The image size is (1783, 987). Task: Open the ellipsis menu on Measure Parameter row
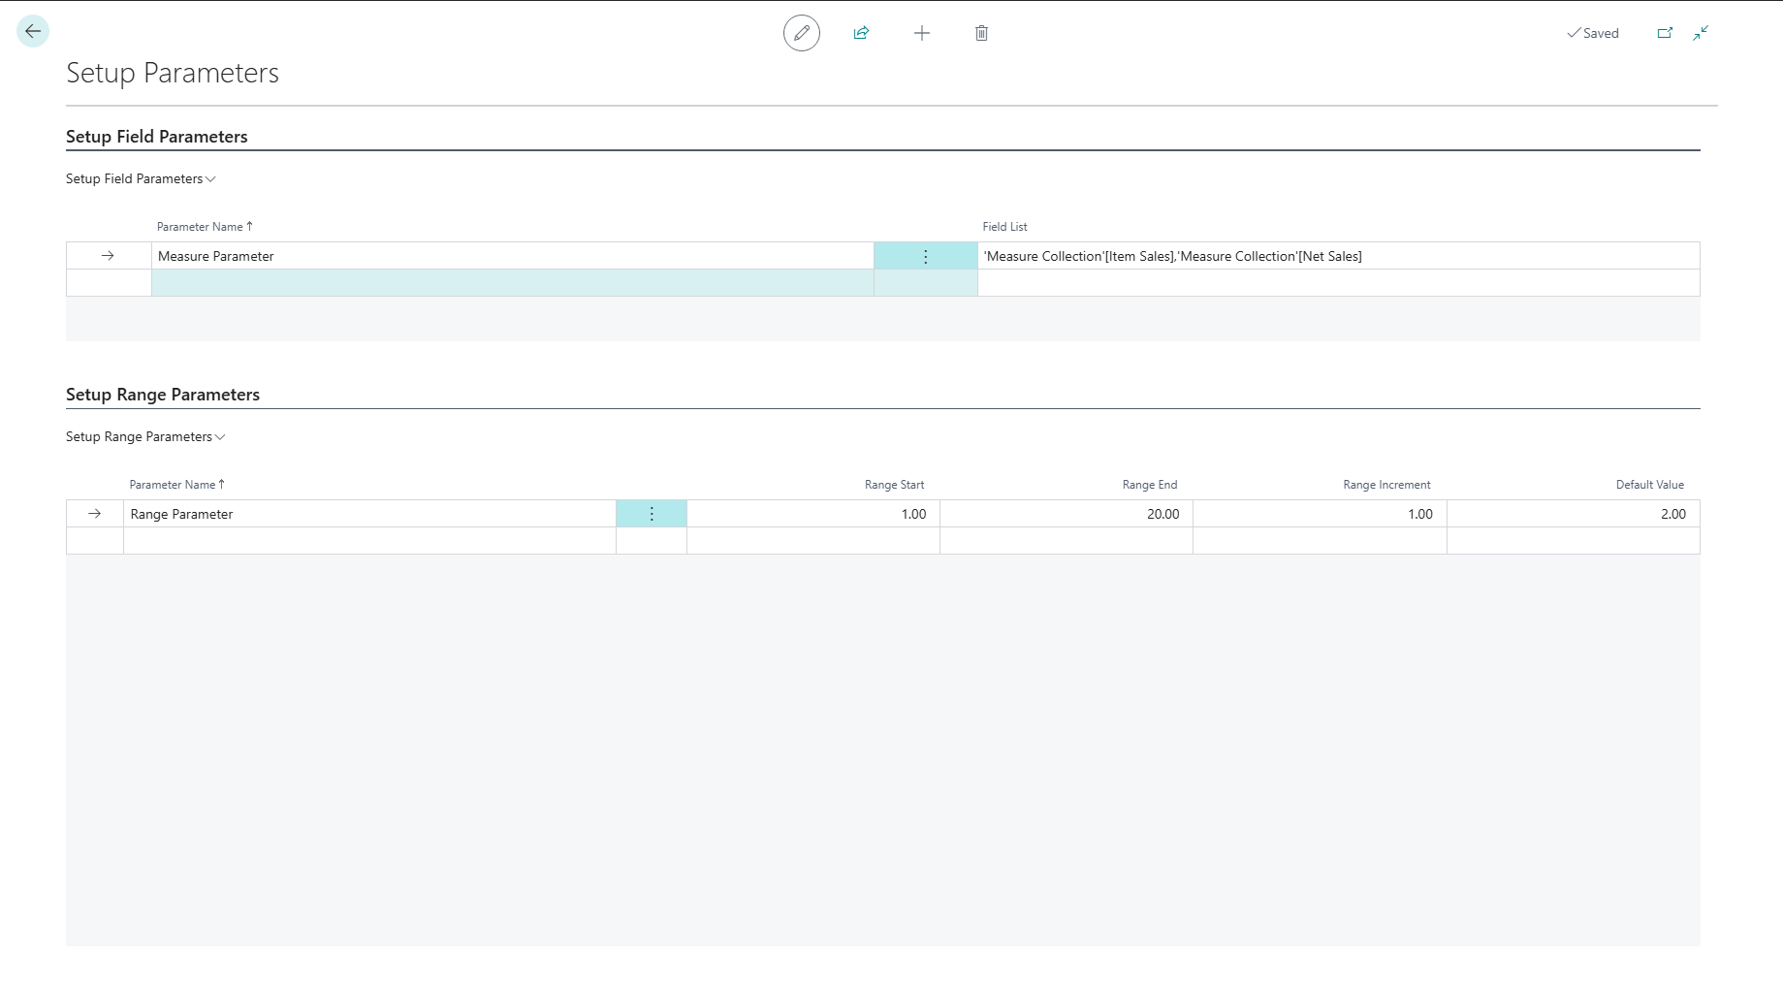tap(925, 256)
